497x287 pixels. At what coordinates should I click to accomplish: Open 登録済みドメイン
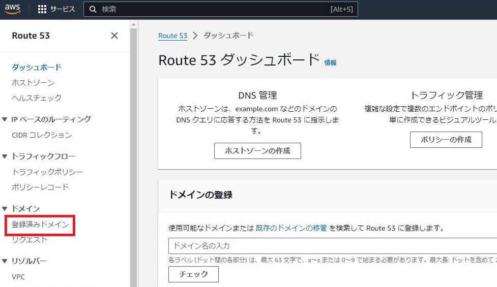pos(40,225)
